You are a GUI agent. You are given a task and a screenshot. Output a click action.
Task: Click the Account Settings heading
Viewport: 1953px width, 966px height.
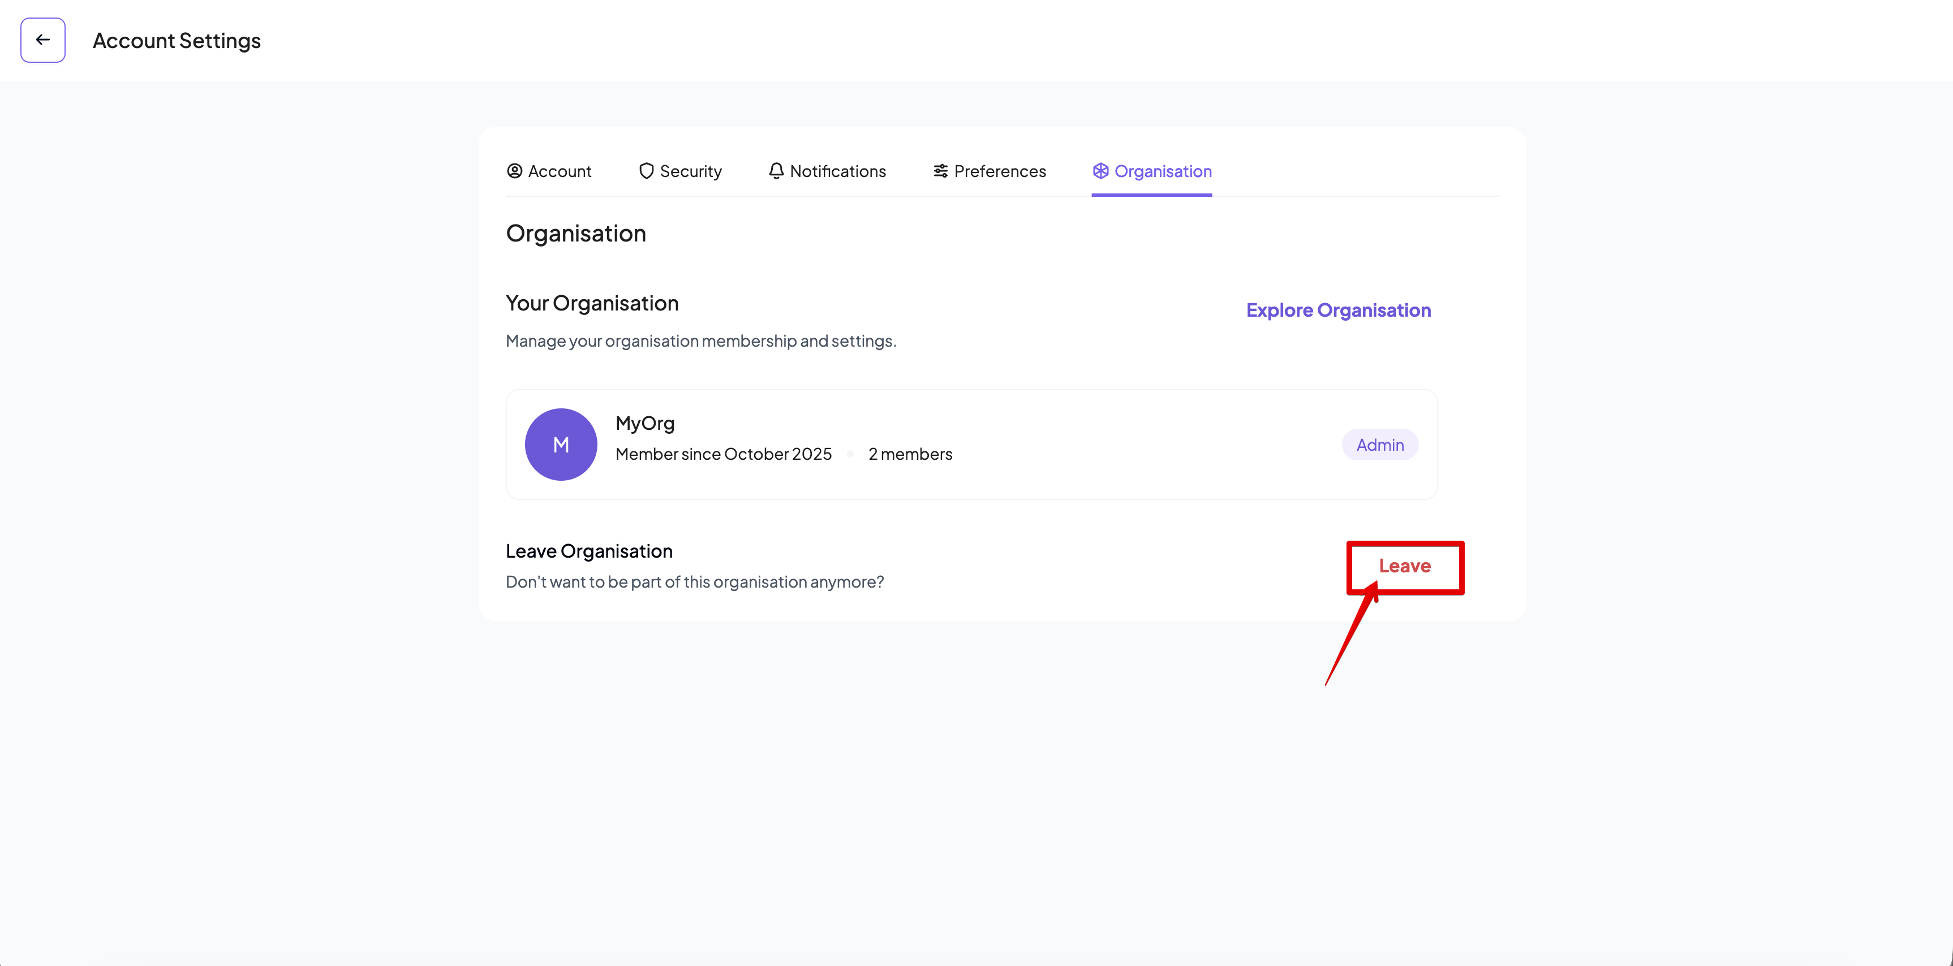pos(176,40)
